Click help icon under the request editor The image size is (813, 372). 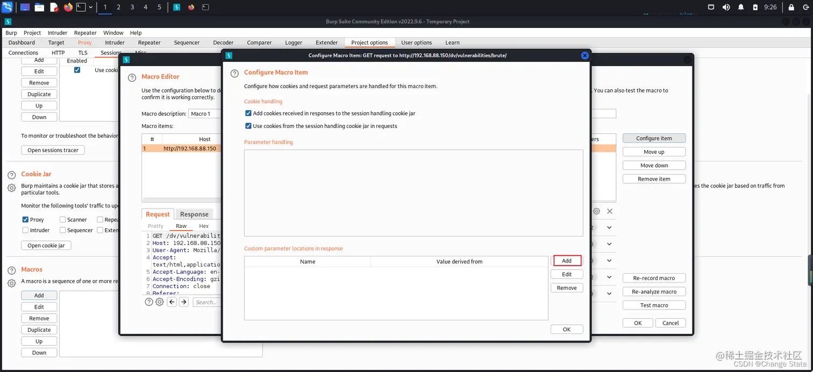pos(149,302)
